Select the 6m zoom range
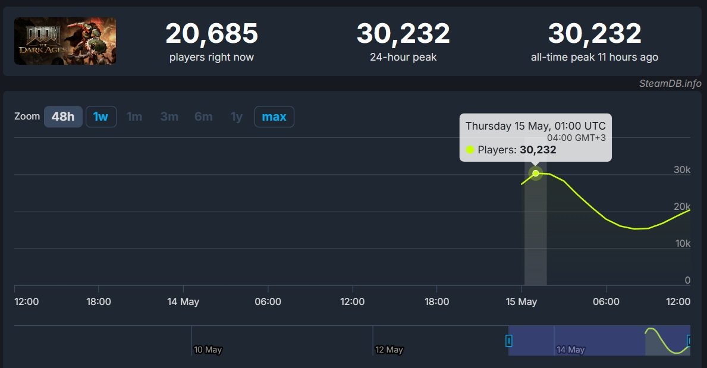 (203, 117)
